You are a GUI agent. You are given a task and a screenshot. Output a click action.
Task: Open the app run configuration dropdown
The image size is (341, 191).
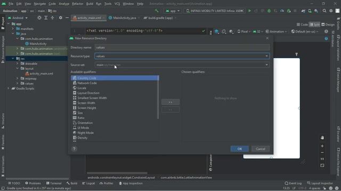pos(173,11)
